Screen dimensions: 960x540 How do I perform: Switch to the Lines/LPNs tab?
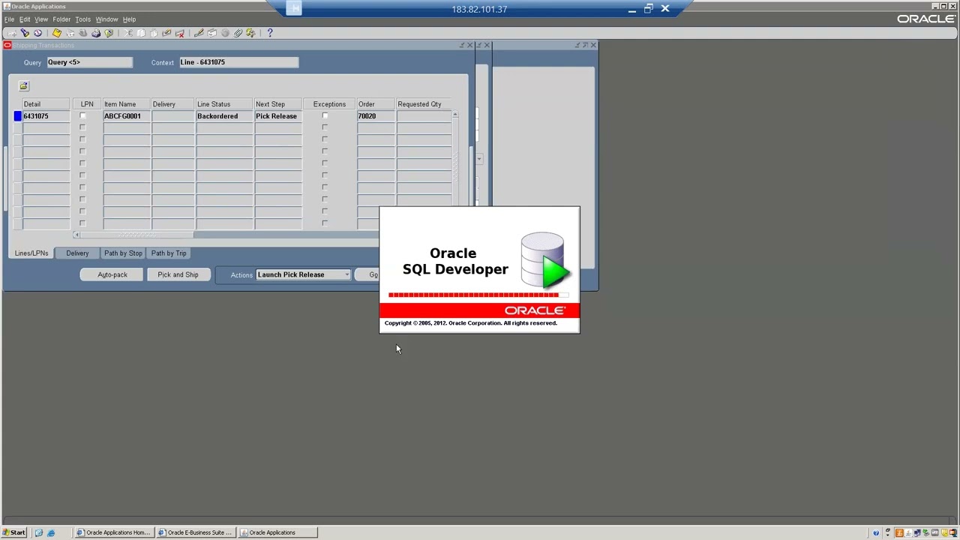point(31,253)
